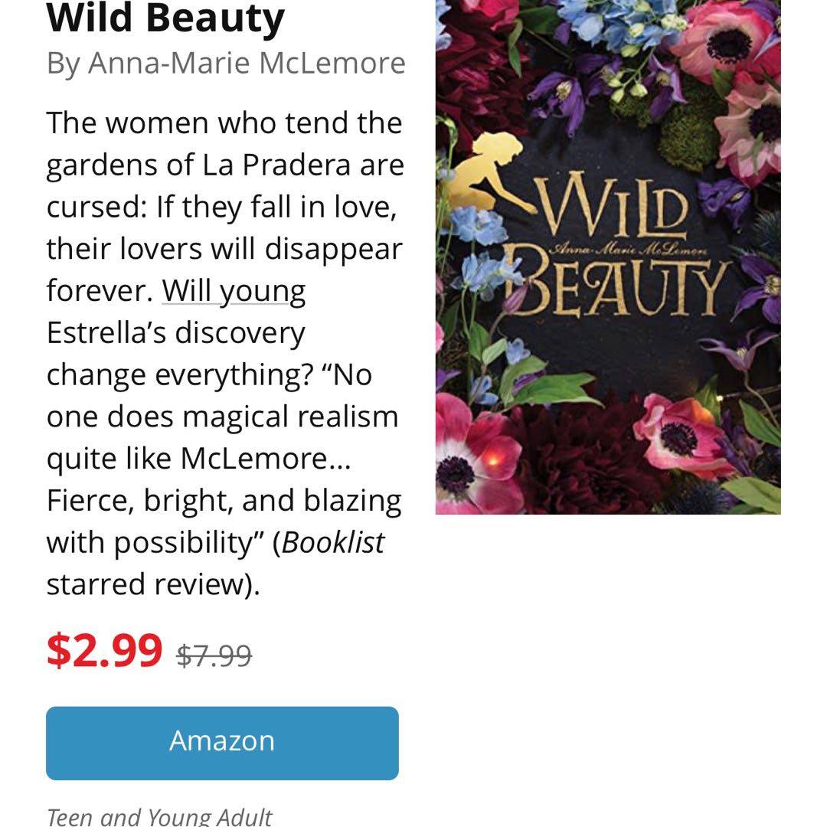Click the gold 'WILD' lettering on the cover

pos(613,205)
